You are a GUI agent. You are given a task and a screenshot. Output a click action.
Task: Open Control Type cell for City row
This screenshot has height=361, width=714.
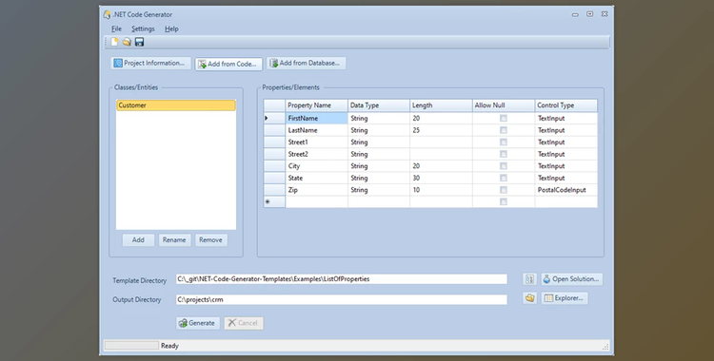coord(566,166)
